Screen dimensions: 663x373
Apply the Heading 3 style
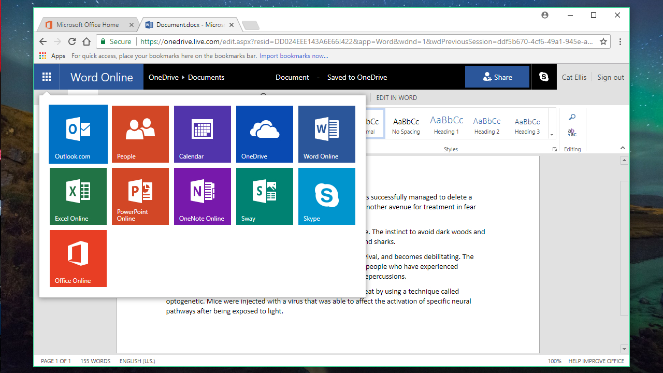[527, 125]
